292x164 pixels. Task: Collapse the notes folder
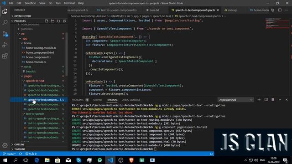coord(27,67)
